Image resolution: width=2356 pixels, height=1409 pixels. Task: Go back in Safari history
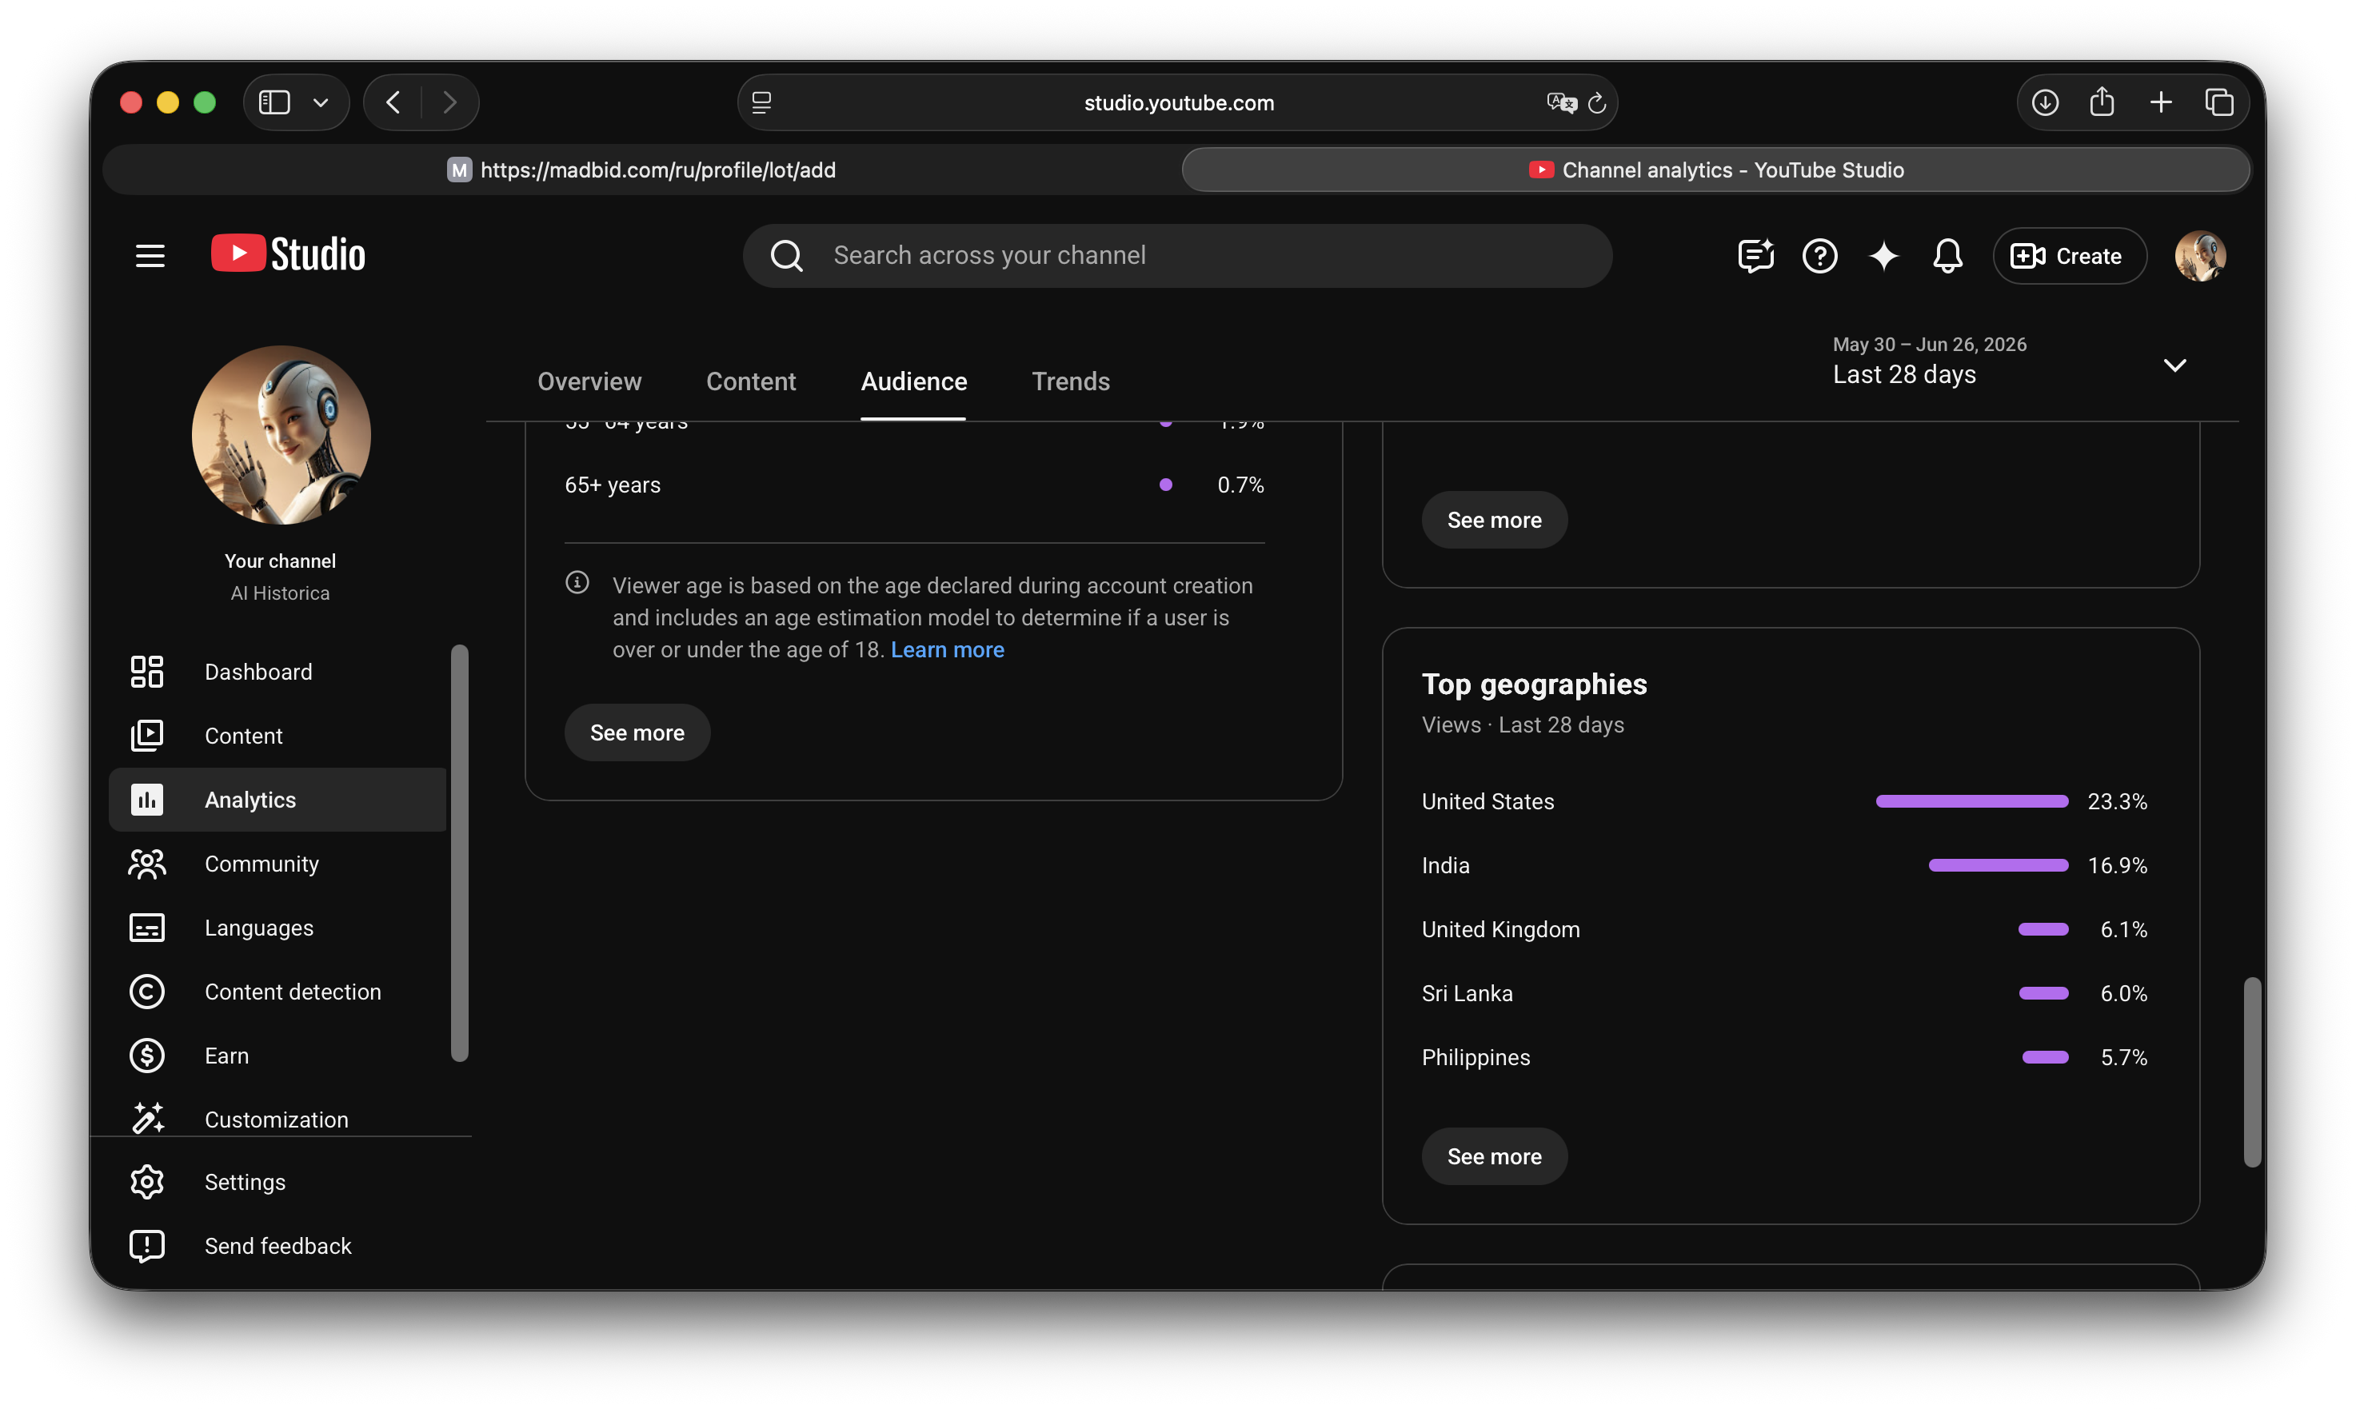pos(393,102)
